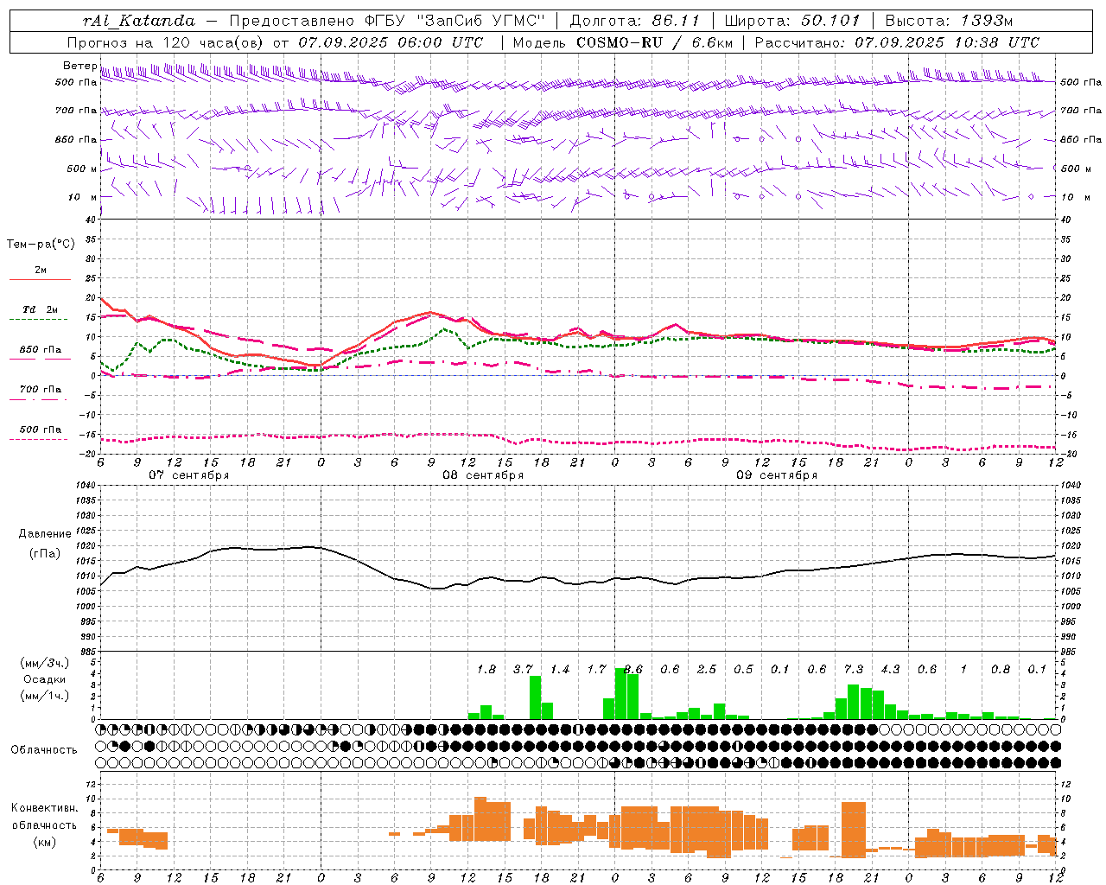Click the Тем-ра(°C) axis title
The height and width of the screenshot is (885, 1106).
(x=41, y=245)
